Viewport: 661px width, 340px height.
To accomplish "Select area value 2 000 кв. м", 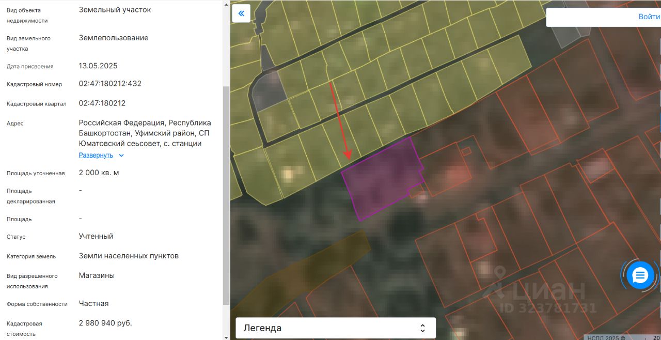I will [x=99, y=173].
